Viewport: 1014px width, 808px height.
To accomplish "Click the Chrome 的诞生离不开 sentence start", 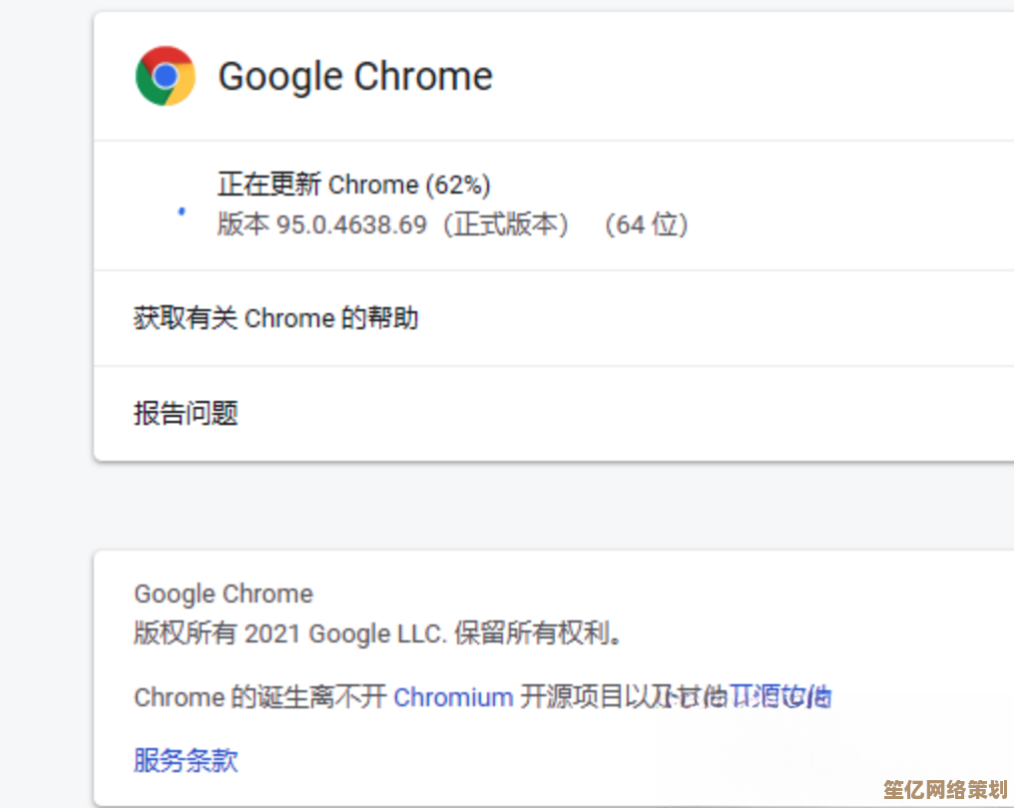I will [x=259, y=696].
